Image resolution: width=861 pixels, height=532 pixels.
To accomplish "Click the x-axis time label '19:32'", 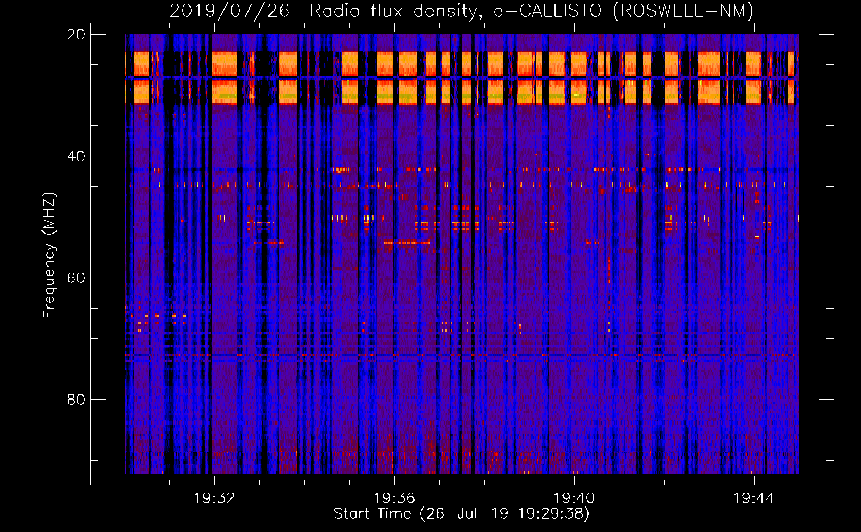I will tap(214, 498).
